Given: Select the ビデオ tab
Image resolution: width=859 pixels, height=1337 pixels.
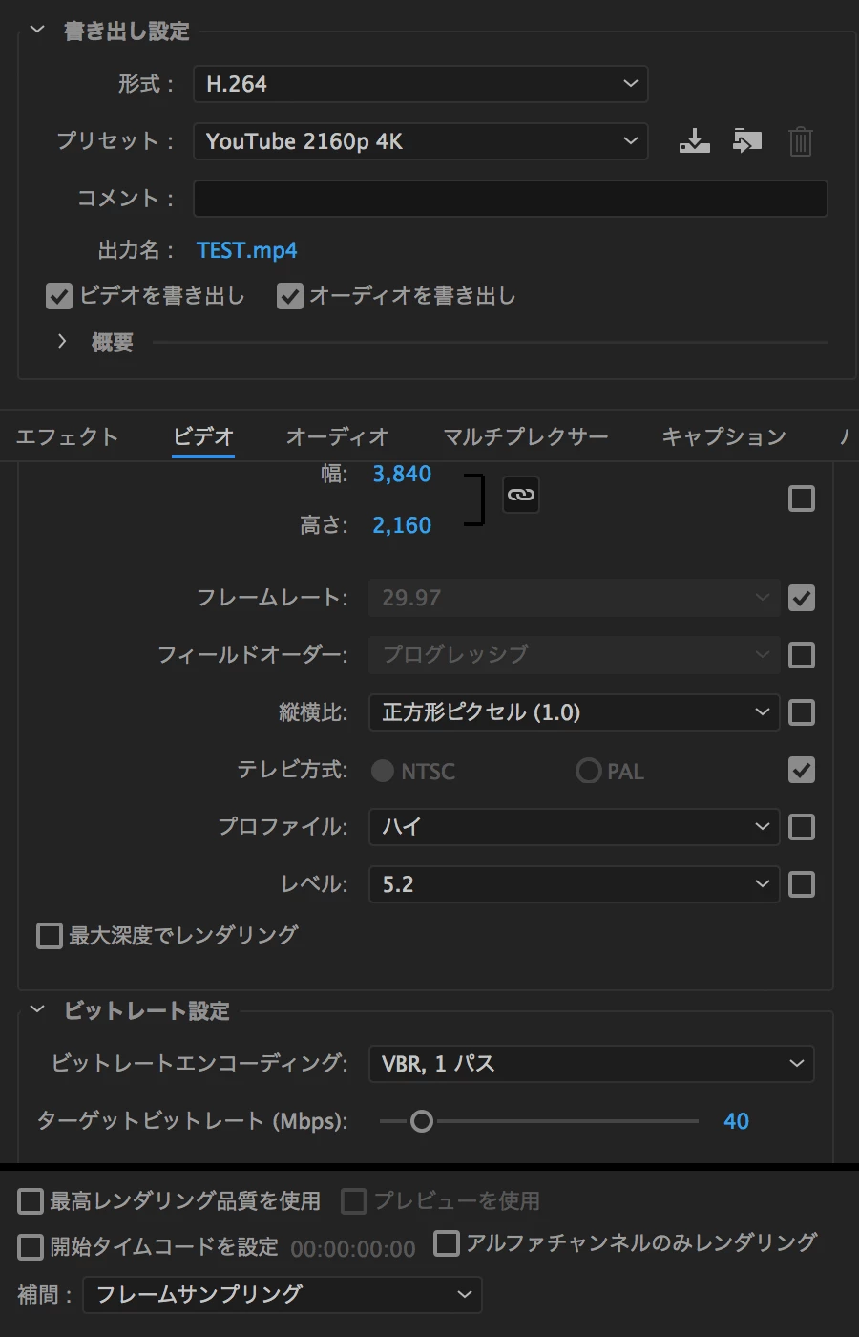Looking at the screenshot, I should tap(203, 436).
